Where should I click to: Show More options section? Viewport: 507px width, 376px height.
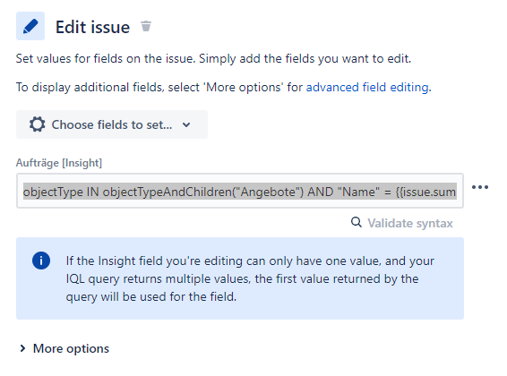click(x=71, y=348)
